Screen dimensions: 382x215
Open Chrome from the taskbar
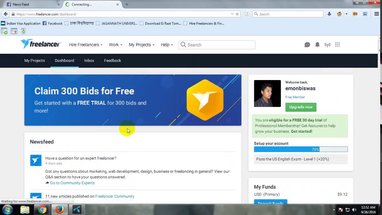tap(42, 210)
